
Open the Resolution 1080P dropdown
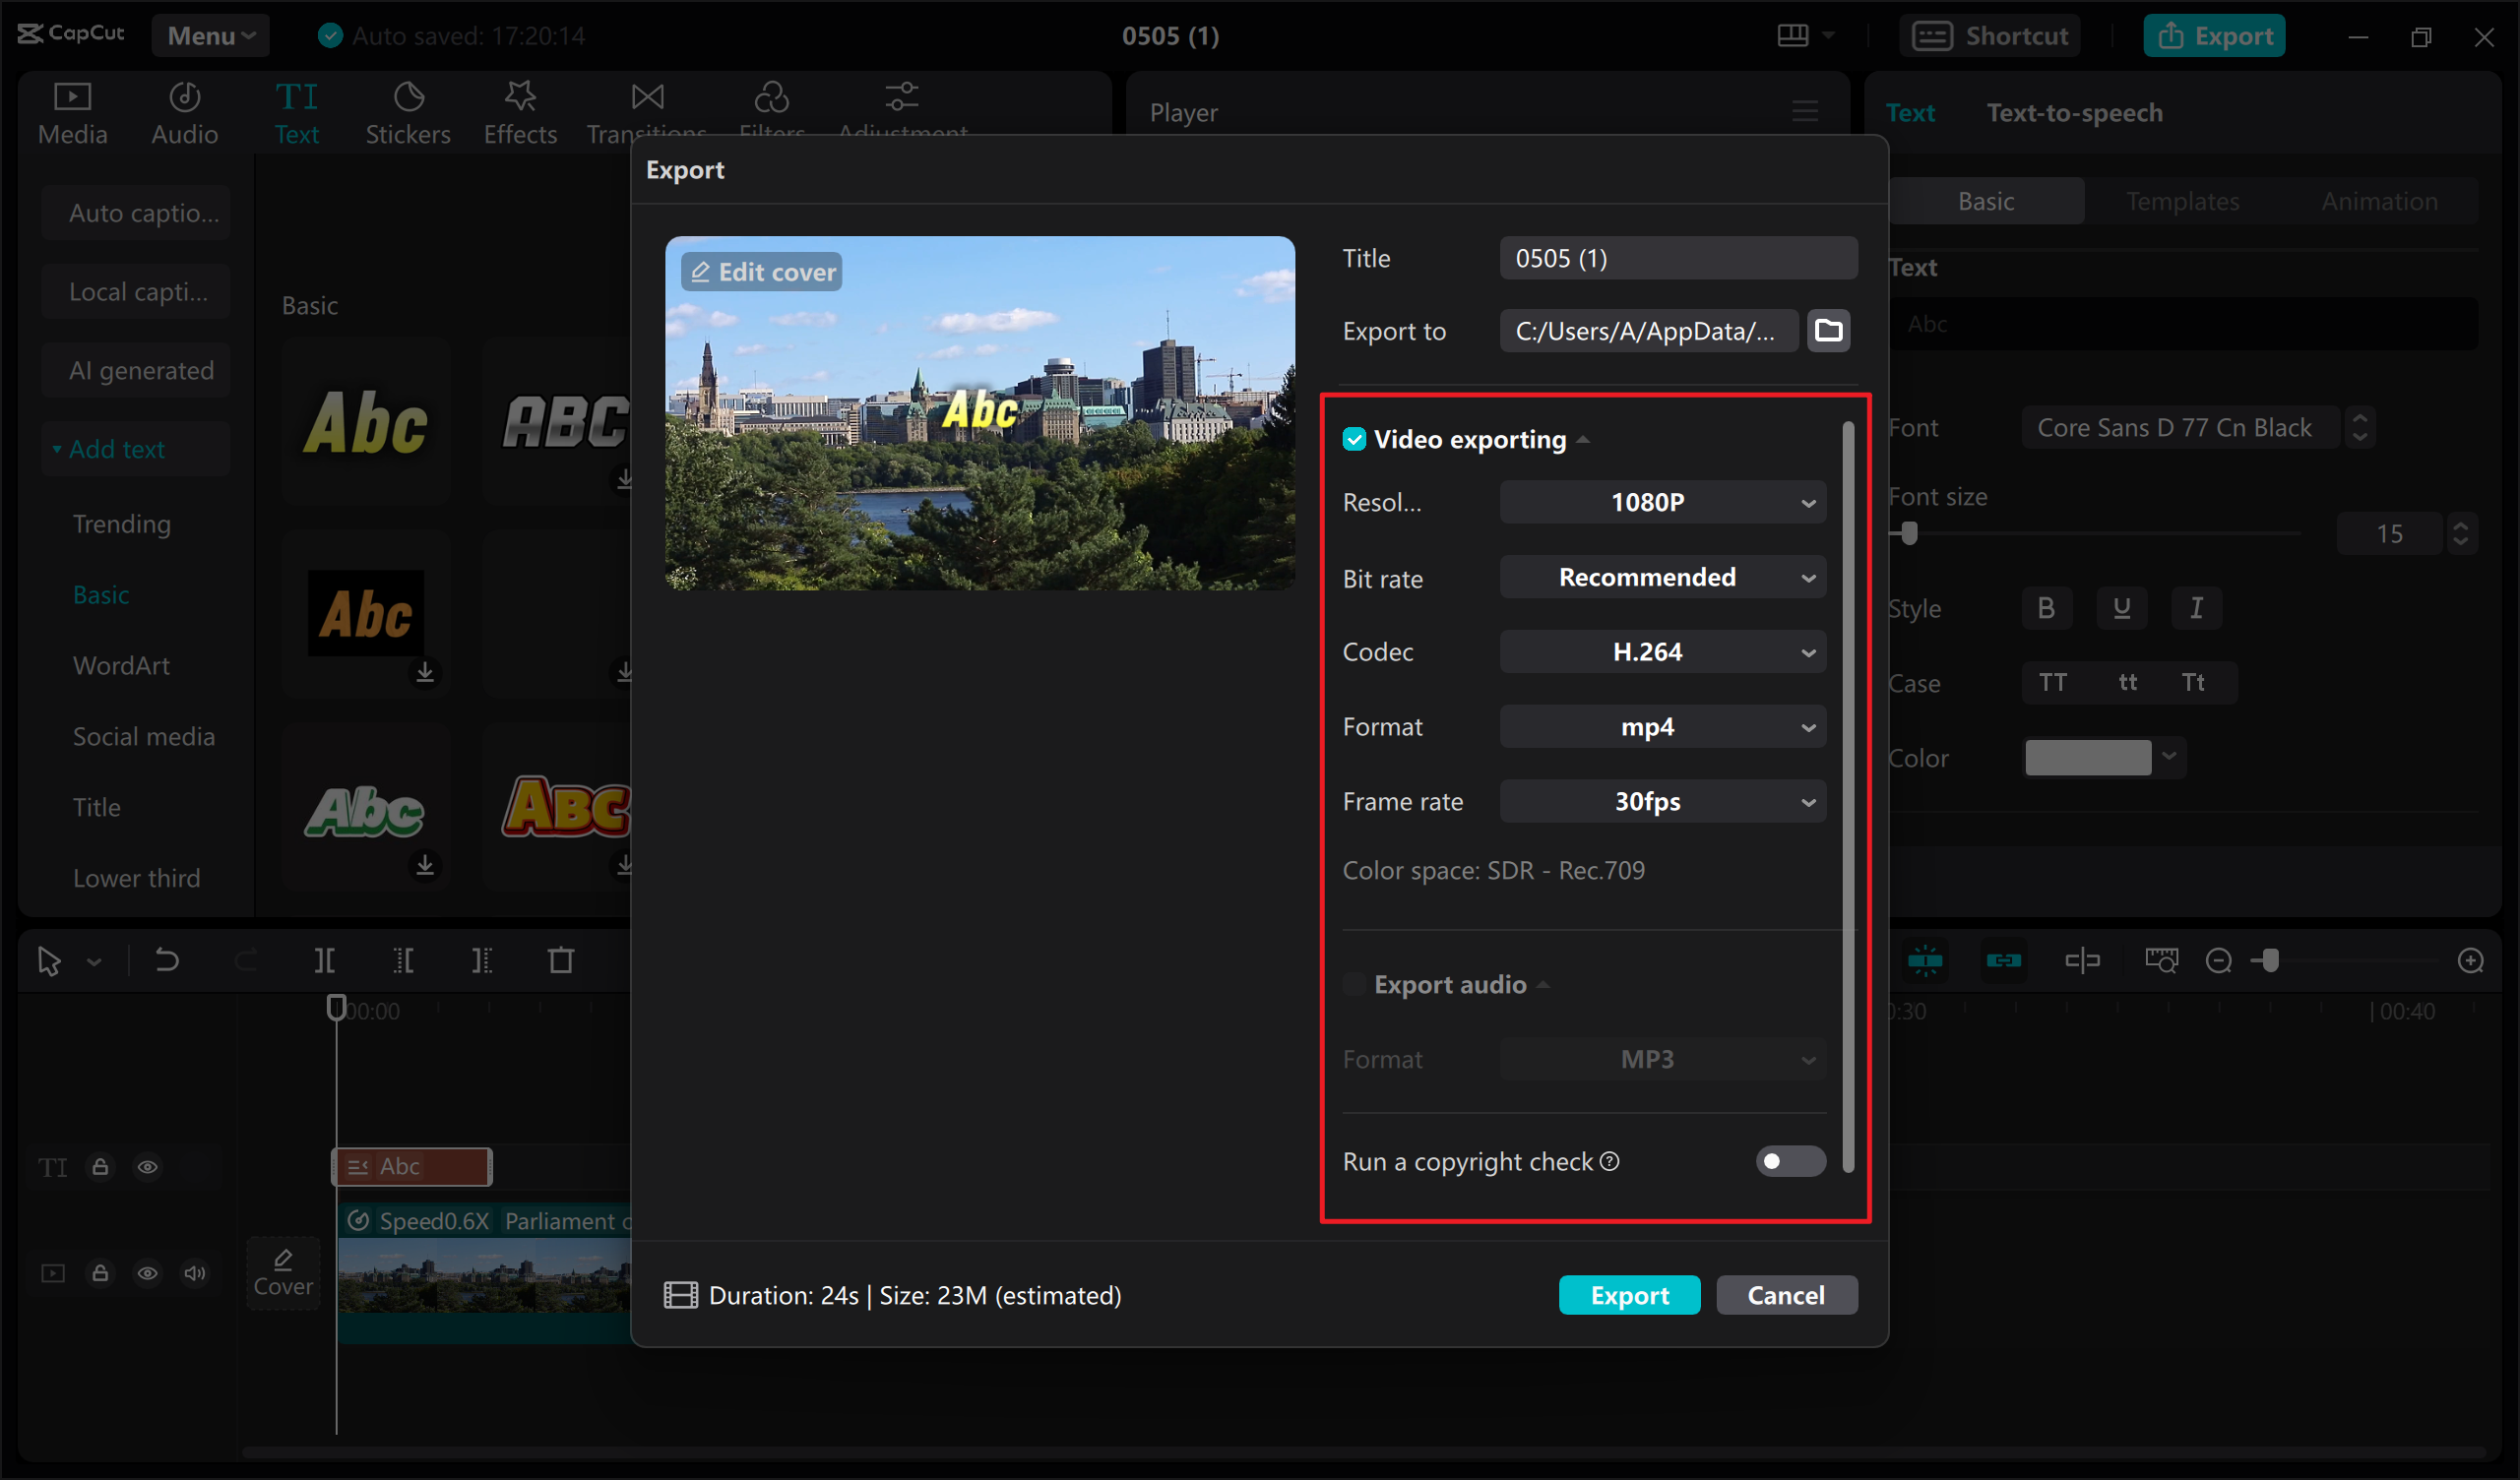pos(1662,502)
